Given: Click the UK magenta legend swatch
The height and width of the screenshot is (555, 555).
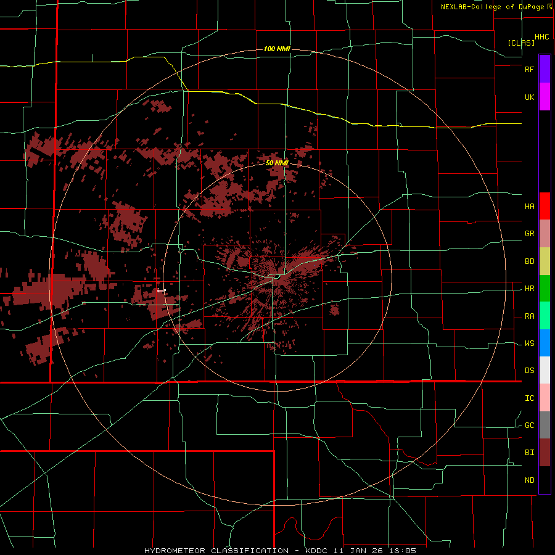Looking at the screenshot, I should (x=545, y=97).
